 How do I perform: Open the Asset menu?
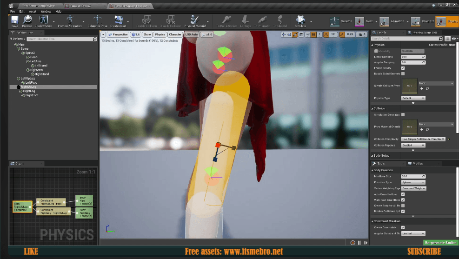tap(33, 11)
